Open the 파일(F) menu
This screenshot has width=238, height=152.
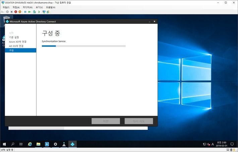pyautogui.click(x=6, y=7)
